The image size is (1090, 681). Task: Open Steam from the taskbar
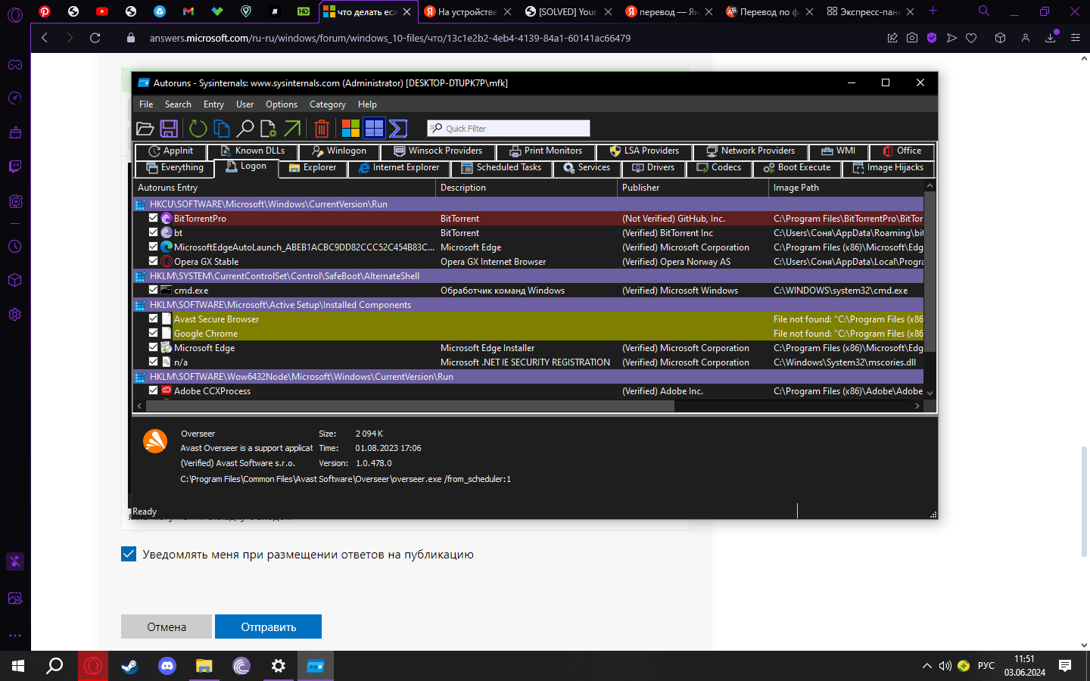(x=129, y=666)
